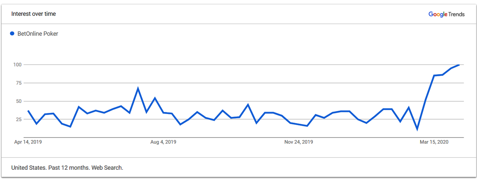477x180 pixels.
Task: Select the BetOnline Poker legend label
Action: pyautogui.click(x=38, y=34)
